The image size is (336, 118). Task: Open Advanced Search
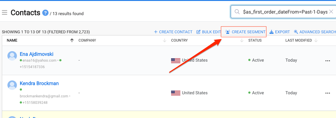click(315, 32)
